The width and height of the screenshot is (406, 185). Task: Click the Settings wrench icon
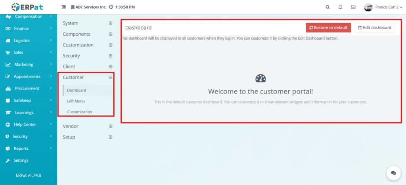[x=8, y=160]
